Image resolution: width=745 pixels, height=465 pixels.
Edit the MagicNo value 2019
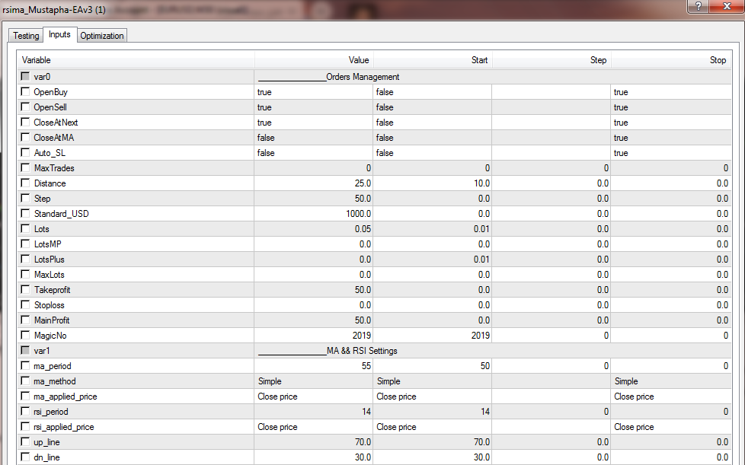coord(313,336)
